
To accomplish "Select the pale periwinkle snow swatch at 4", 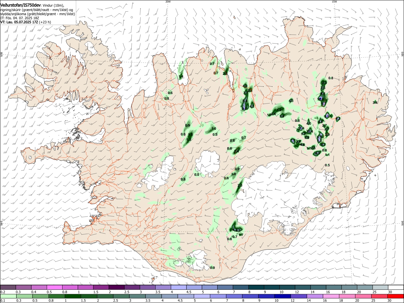I will 179,288.
